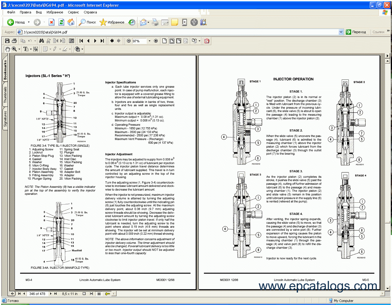The image size is (392, 305).
Task: Zoom in with the plus circle button
Action: [156, 41]
